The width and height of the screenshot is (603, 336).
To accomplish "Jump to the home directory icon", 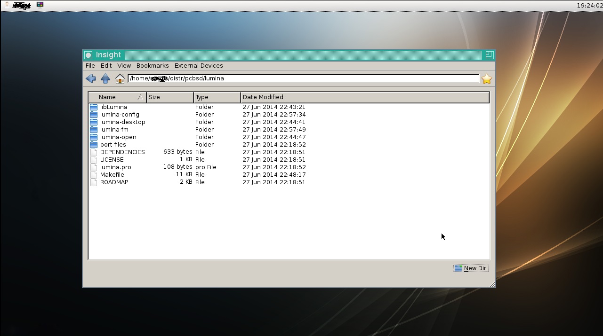I will [x=120, y=78].
